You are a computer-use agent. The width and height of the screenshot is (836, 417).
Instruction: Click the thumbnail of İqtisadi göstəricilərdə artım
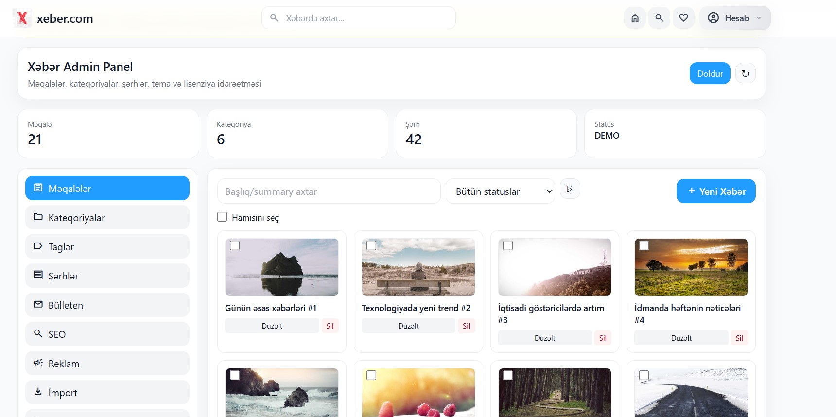pyautogui.click(x=555, y=267)
